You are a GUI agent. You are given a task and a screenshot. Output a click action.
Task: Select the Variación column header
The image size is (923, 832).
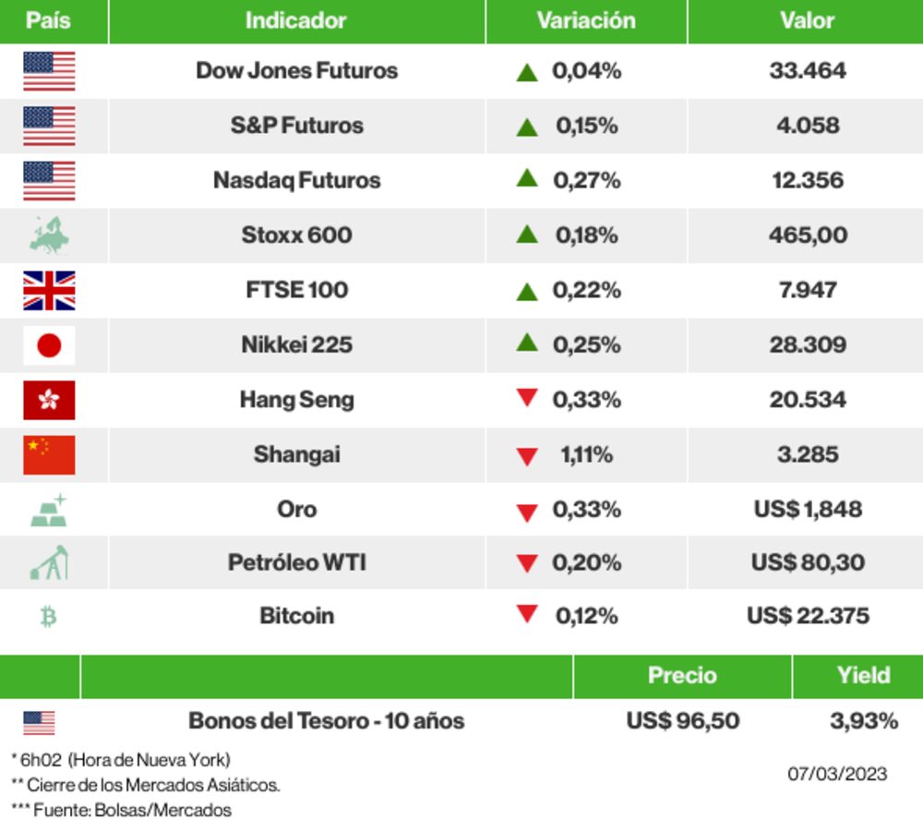tap(586, 20)
